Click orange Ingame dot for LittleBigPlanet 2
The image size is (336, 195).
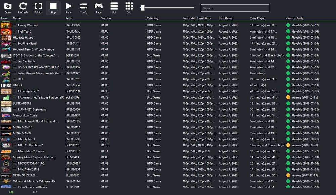point(288,97)
